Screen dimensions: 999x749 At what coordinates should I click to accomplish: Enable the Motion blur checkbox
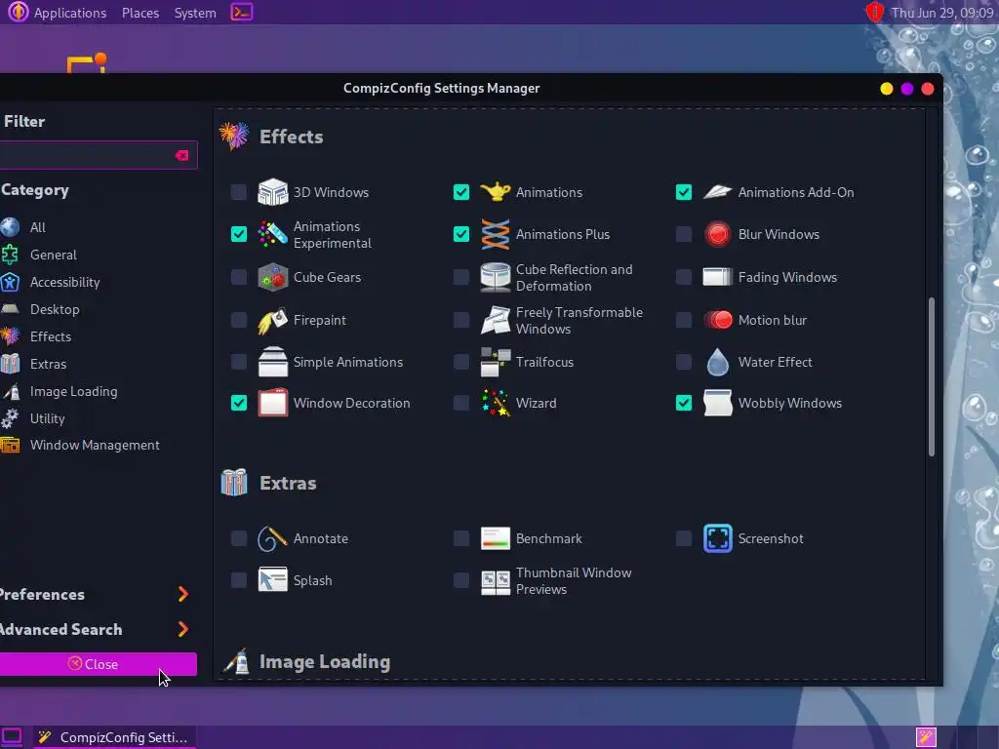click(x=684, y=320)
